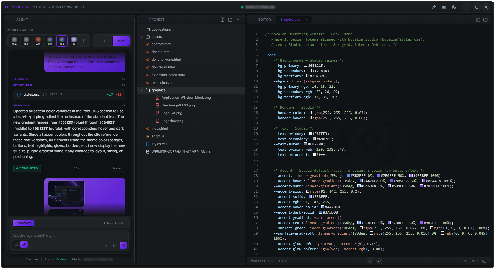Select the 5.4 model in Model Loader
The image size is (495, 269).
[x=14, y=41]
